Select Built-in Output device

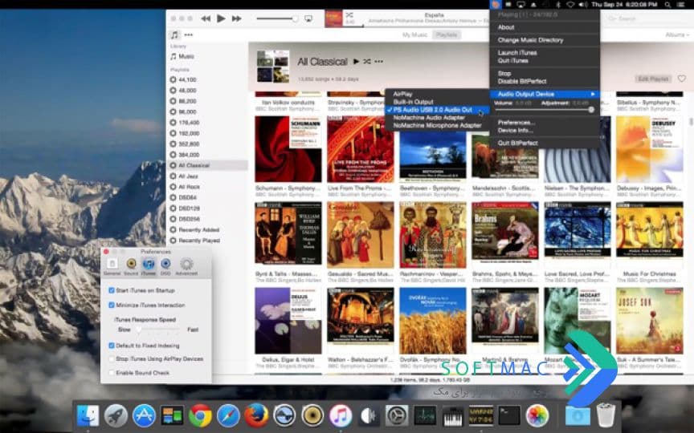[437, 102]
